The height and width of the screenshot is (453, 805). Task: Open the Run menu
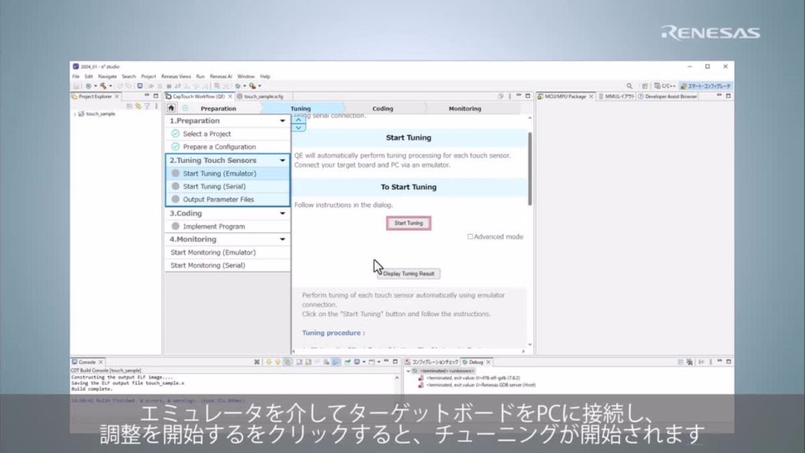200,76
